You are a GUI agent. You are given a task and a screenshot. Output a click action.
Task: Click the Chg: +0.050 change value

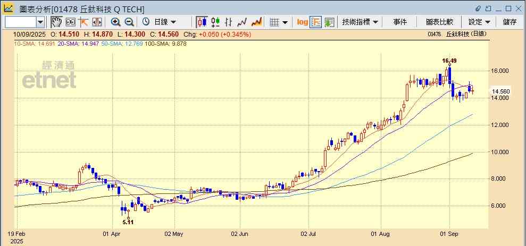tap(217, 35)
